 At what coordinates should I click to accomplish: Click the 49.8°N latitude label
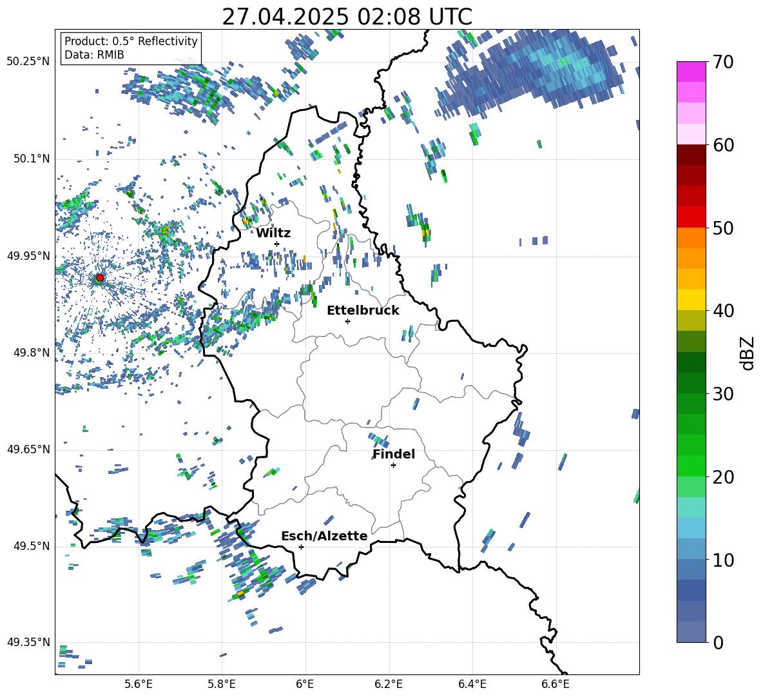coord(32,353)
